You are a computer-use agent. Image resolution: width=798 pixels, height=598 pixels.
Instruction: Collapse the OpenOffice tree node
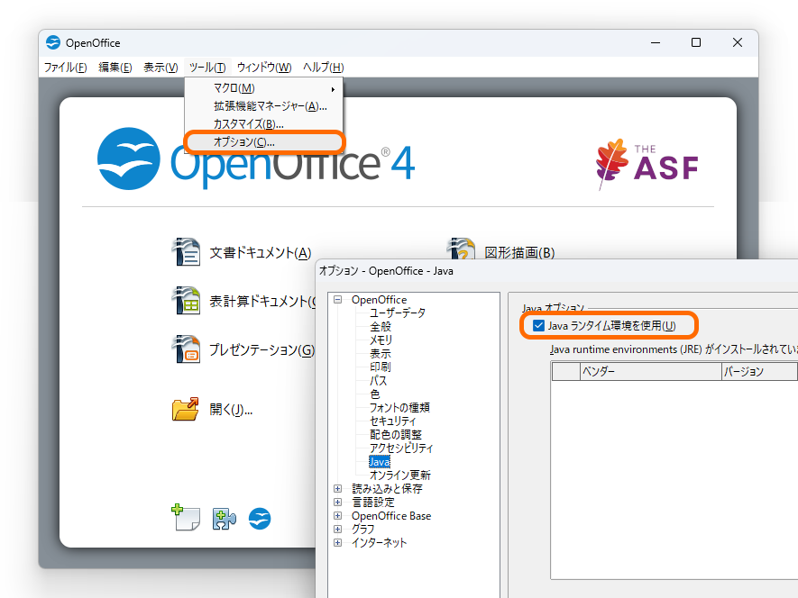(337, 300)
